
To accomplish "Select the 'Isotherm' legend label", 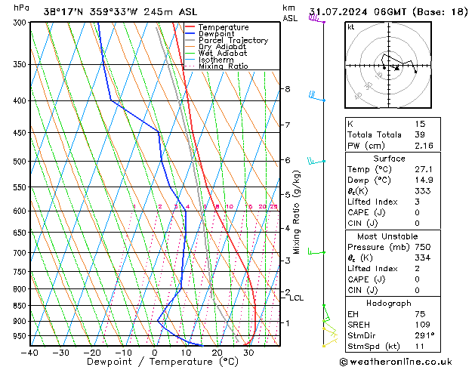I will click(216, 60).
